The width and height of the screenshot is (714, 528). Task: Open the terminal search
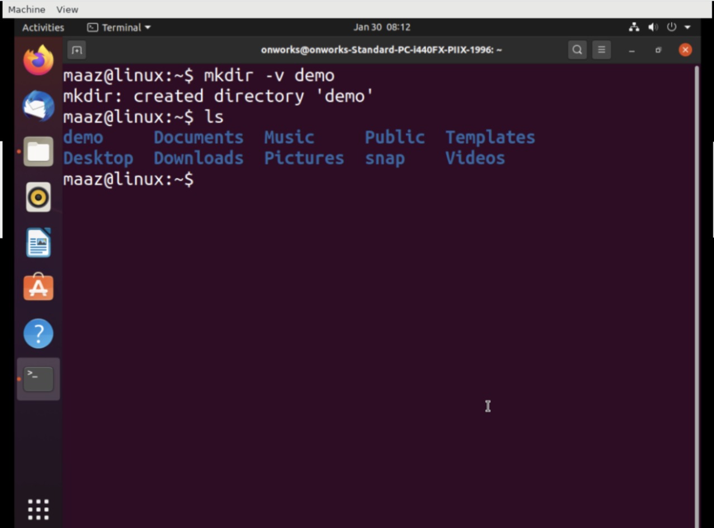coord(577,50)
